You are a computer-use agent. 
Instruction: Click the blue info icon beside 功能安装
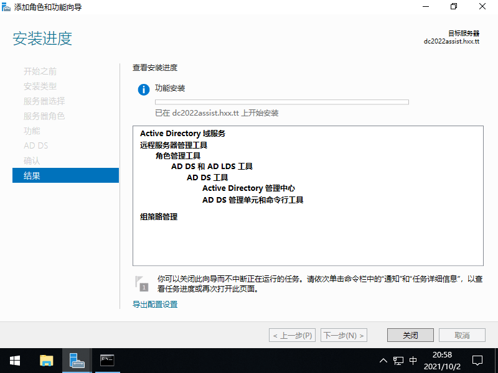(144, 90)
